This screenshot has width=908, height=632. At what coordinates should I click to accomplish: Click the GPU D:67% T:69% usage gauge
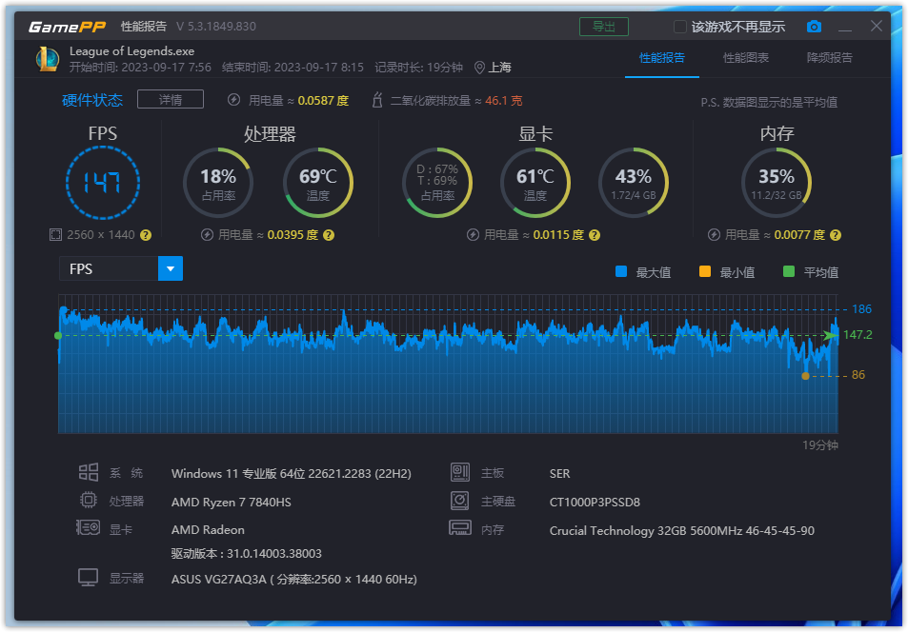[x=437, y=183]
